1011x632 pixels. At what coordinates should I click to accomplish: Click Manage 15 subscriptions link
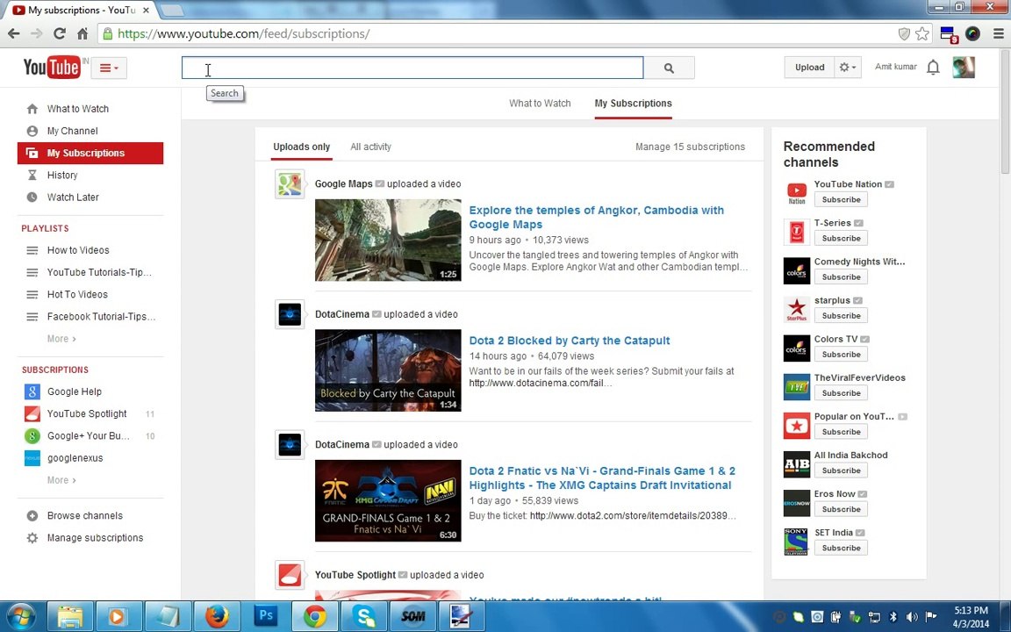pyautogui.click(x=690, y=147)
